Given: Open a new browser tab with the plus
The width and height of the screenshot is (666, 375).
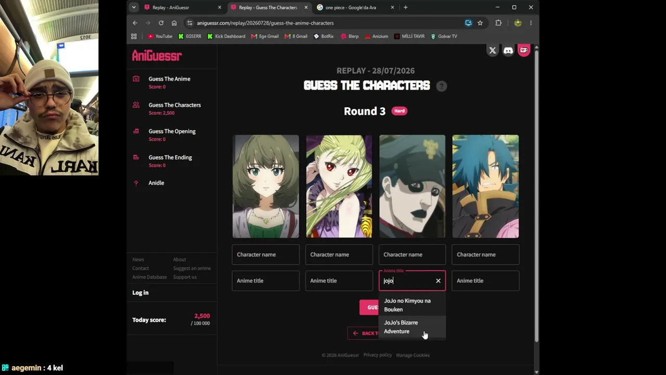Looking at the screenshot, I should pyautogui.click(x=406, y=7).
